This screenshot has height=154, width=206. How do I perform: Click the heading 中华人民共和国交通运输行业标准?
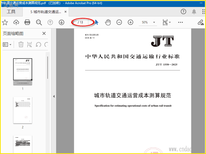pos(132,56)
